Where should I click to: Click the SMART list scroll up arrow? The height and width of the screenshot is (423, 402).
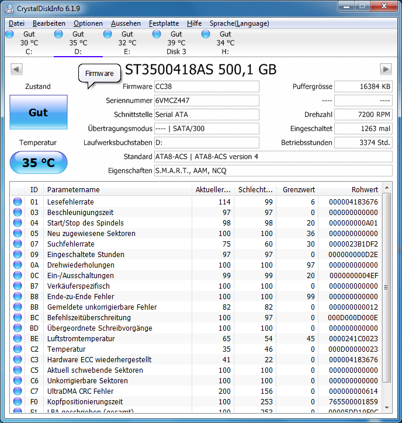[387, 188]
